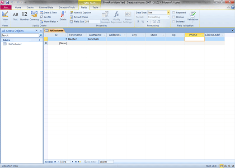Close the tblCustomer table window
The width and height of the screenshot is (235, 168).
(233, 31)
